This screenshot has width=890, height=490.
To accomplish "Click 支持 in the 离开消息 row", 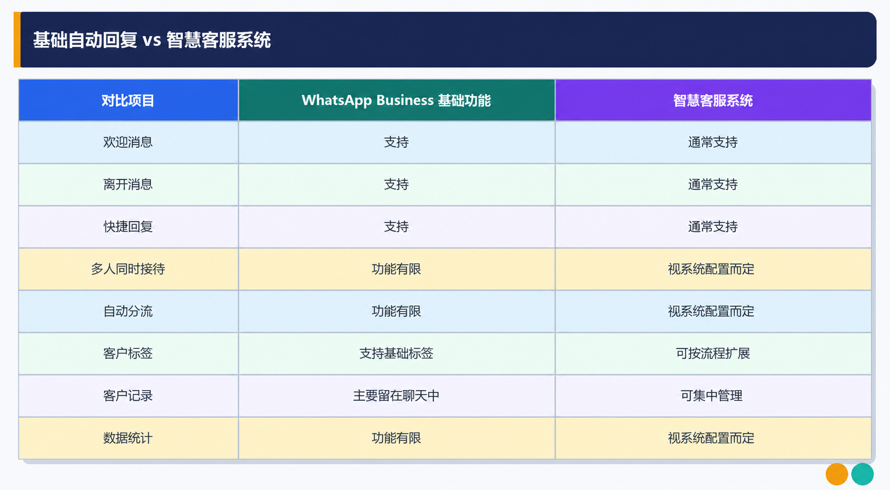I will pos(397,184).
